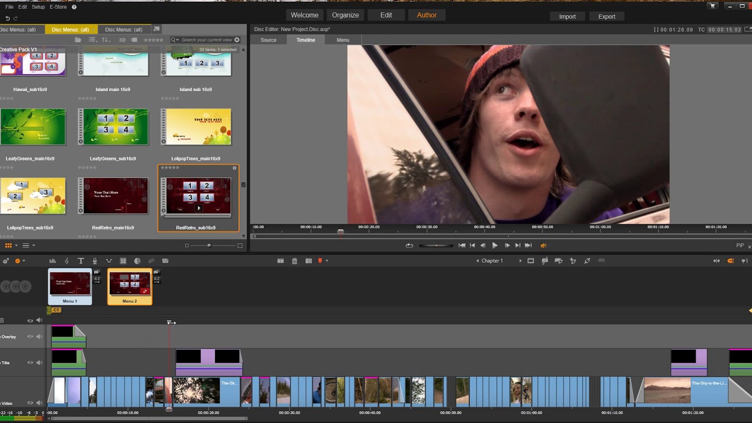This screenshot has height=423, width=752.
Task: Open the File menu
Action: click(x=9, y=7)
